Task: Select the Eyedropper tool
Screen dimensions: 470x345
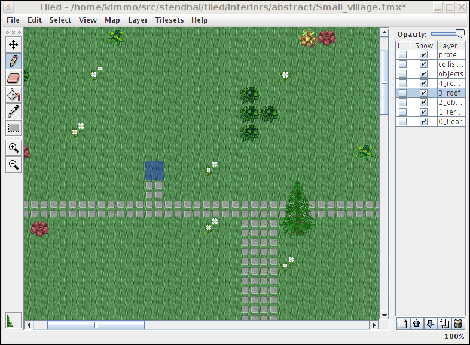Action: point(13,111)
